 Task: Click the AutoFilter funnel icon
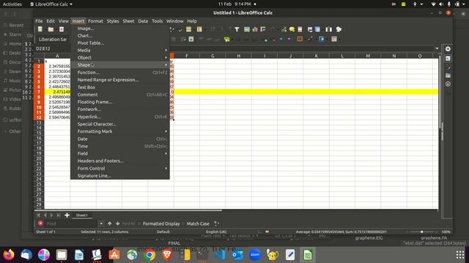[237, 29]
